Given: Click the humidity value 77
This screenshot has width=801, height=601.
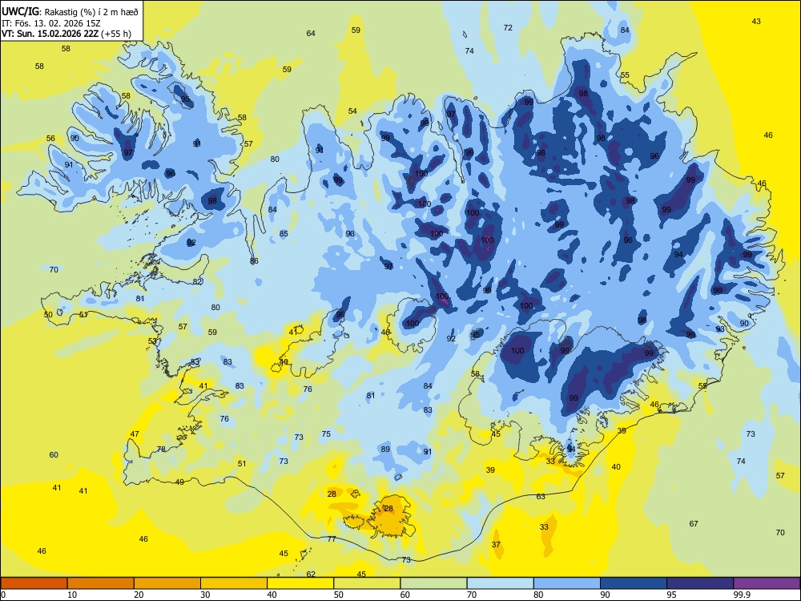Looking at the screenshot, I should [332, 538].
